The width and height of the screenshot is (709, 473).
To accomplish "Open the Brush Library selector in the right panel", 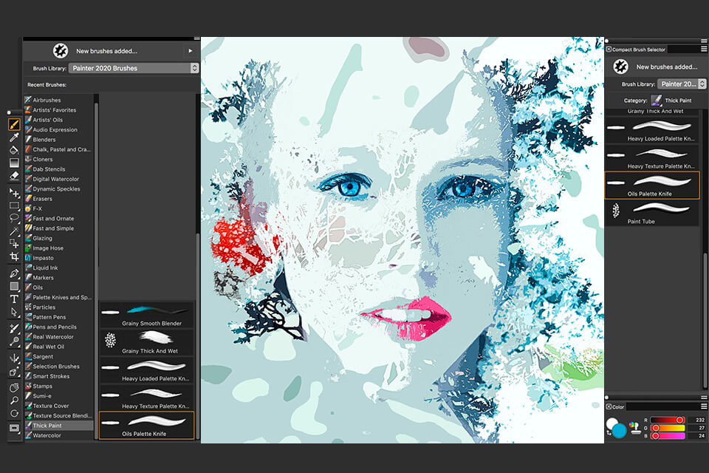I will click(680, 84).
